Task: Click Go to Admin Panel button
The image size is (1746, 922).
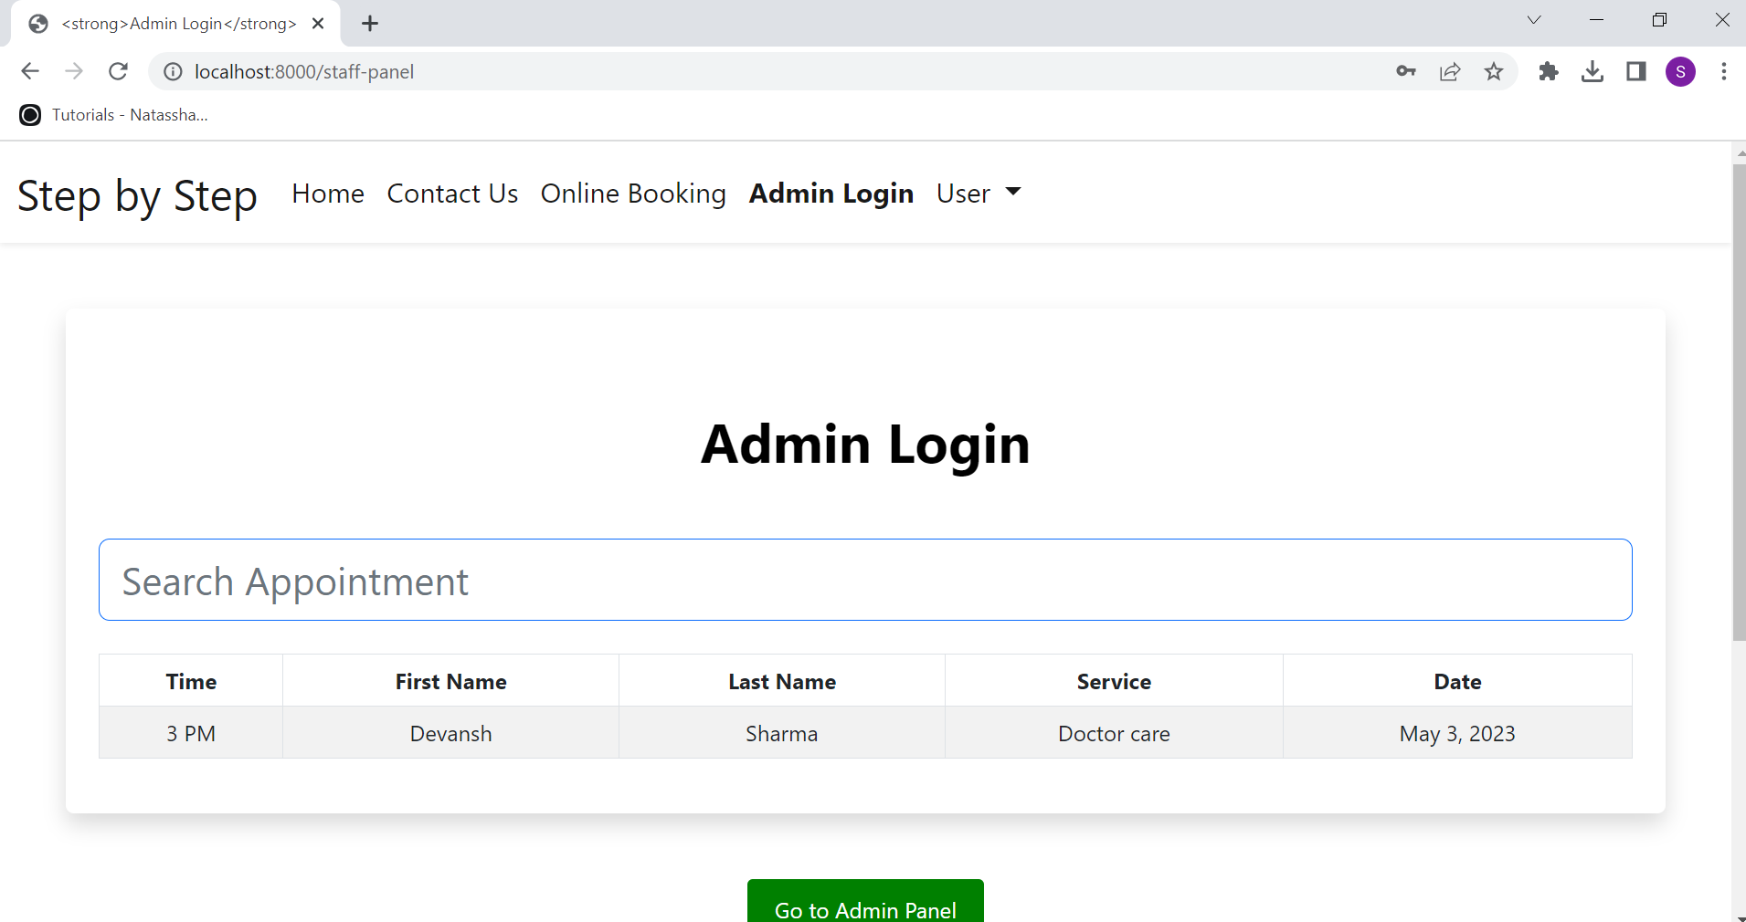Action: coord(865,901)
